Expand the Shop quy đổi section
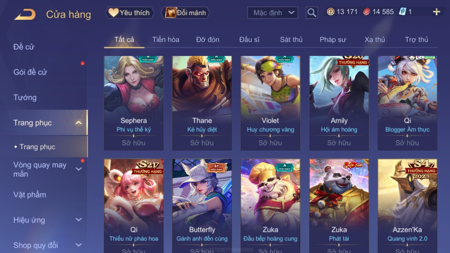The width and height of the screenshot is (450, 253). click(79, 245)
